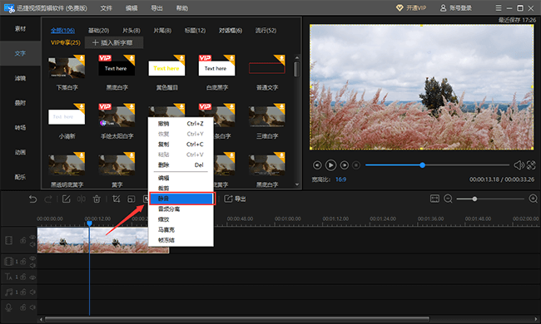Delete clip using the trash can icon

[97, 199]
